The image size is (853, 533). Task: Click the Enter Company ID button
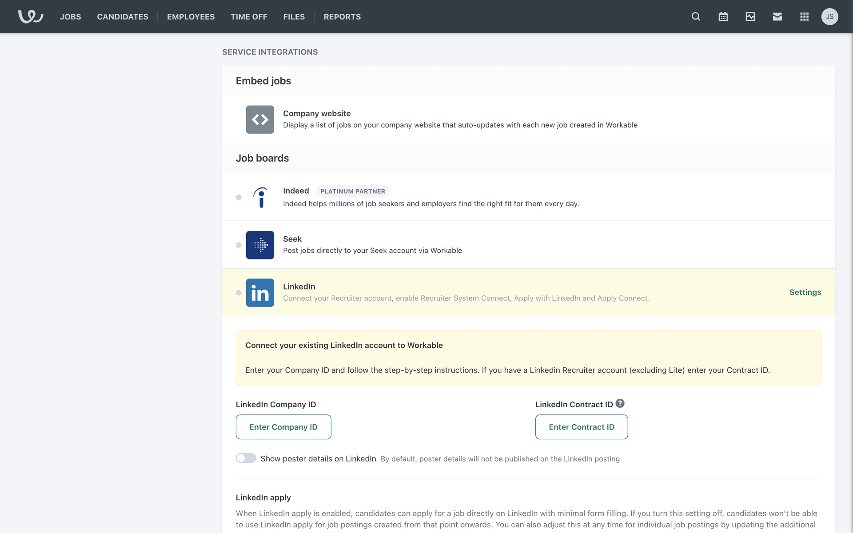283,427
